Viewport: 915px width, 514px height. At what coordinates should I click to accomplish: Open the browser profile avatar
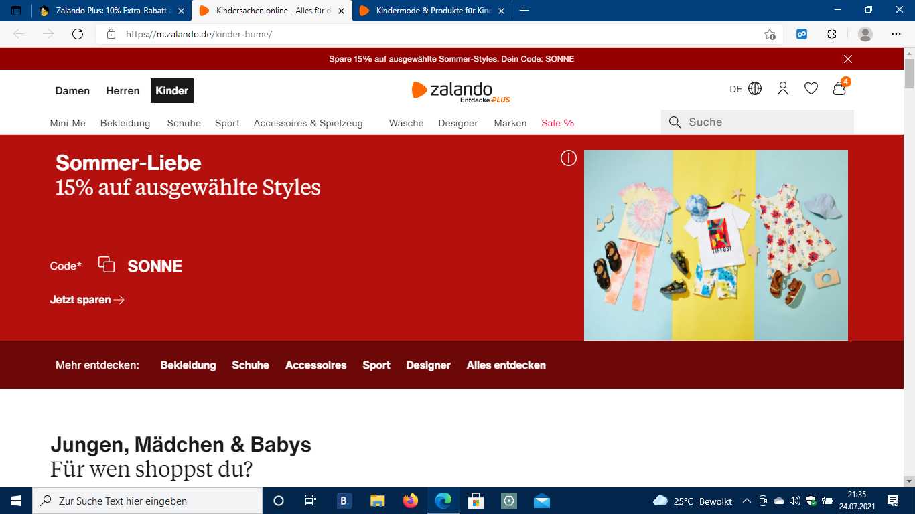(865, 34)
